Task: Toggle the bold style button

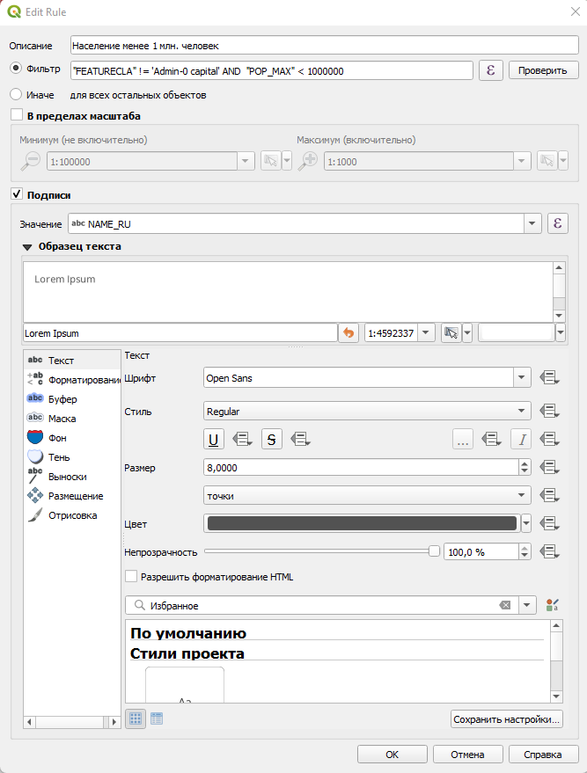Action: 463,439
